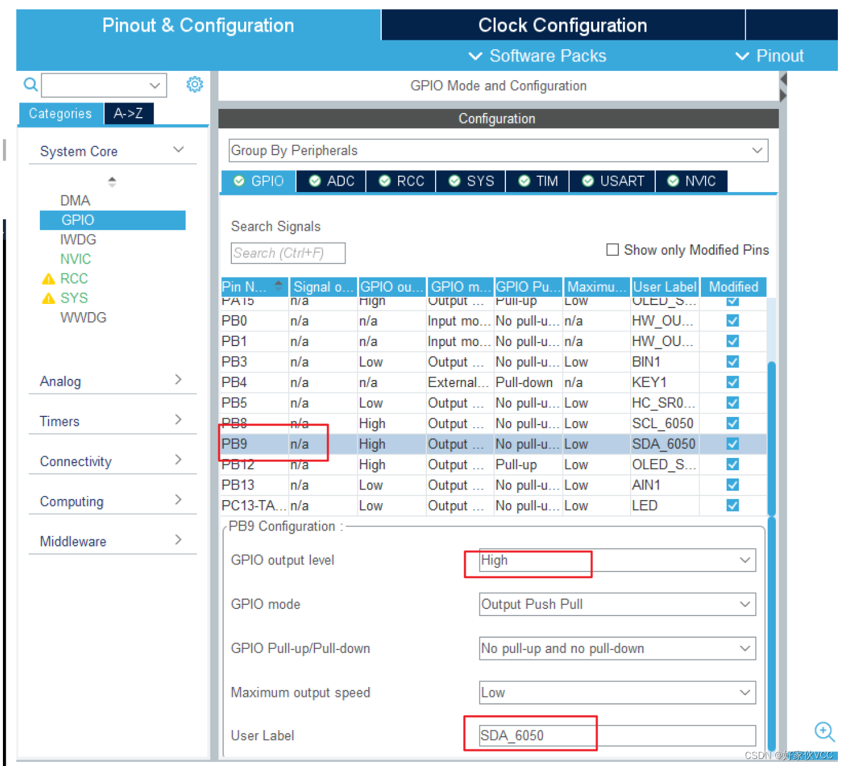Open the settings gear icon in sidebar
Screen dimensions: 842x766
click(x=194, y=84)
